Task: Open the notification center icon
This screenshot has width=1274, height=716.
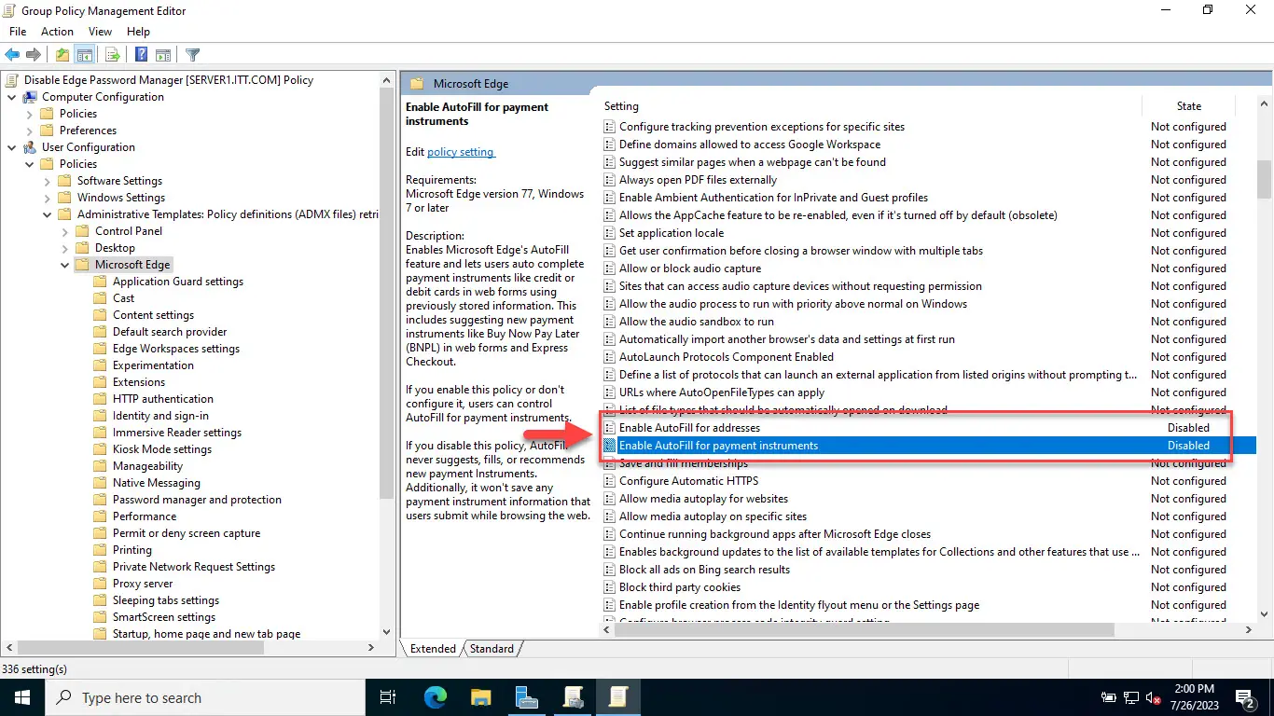Action: click(x=1245, y=697)
